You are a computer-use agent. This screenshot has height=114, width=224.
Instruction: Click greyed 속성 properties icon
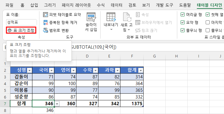[x=138, y=15]
